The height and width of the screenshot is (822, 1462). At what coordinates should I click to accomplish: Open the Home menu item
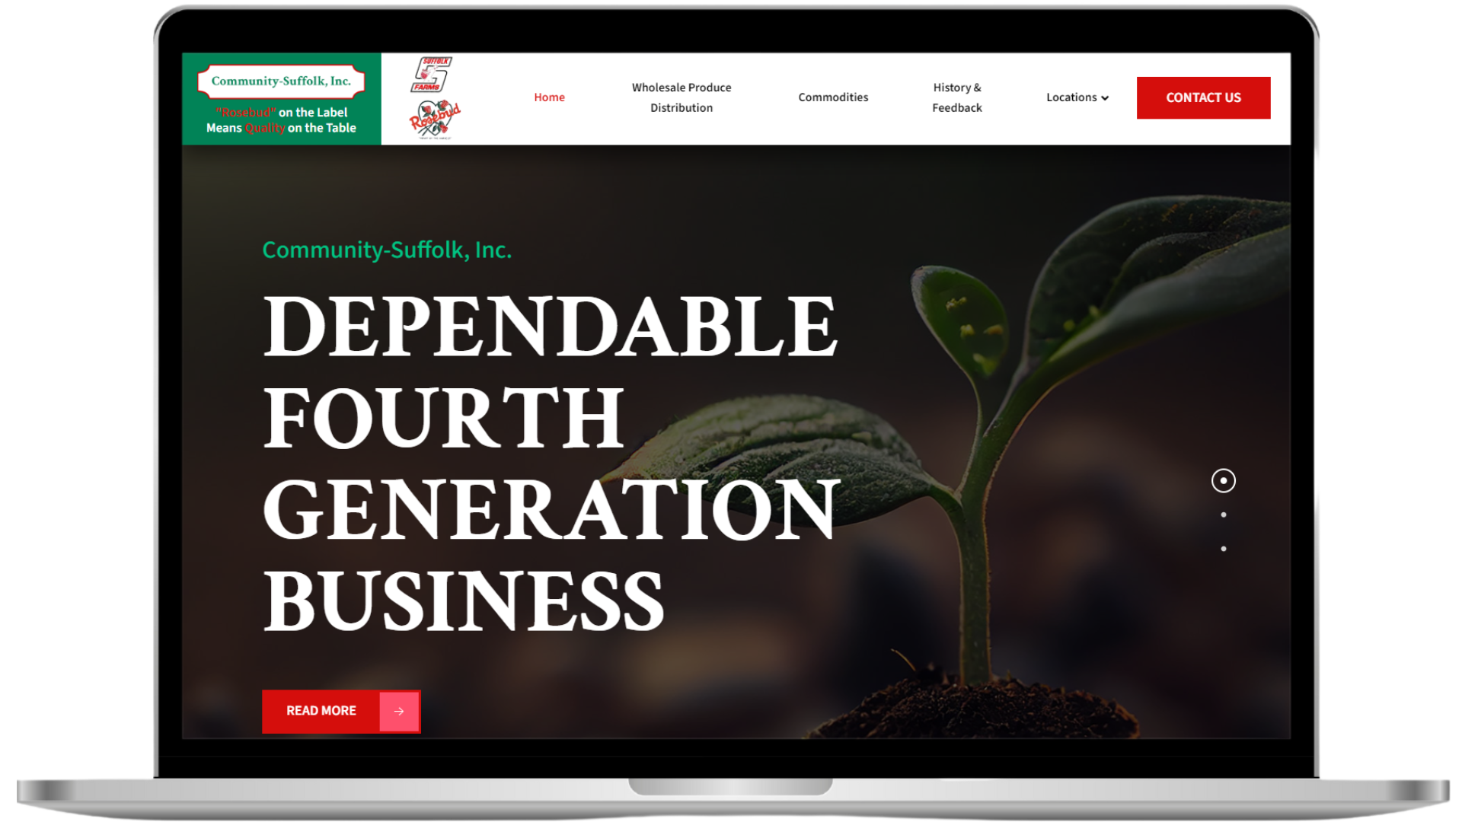click(549, 97)
